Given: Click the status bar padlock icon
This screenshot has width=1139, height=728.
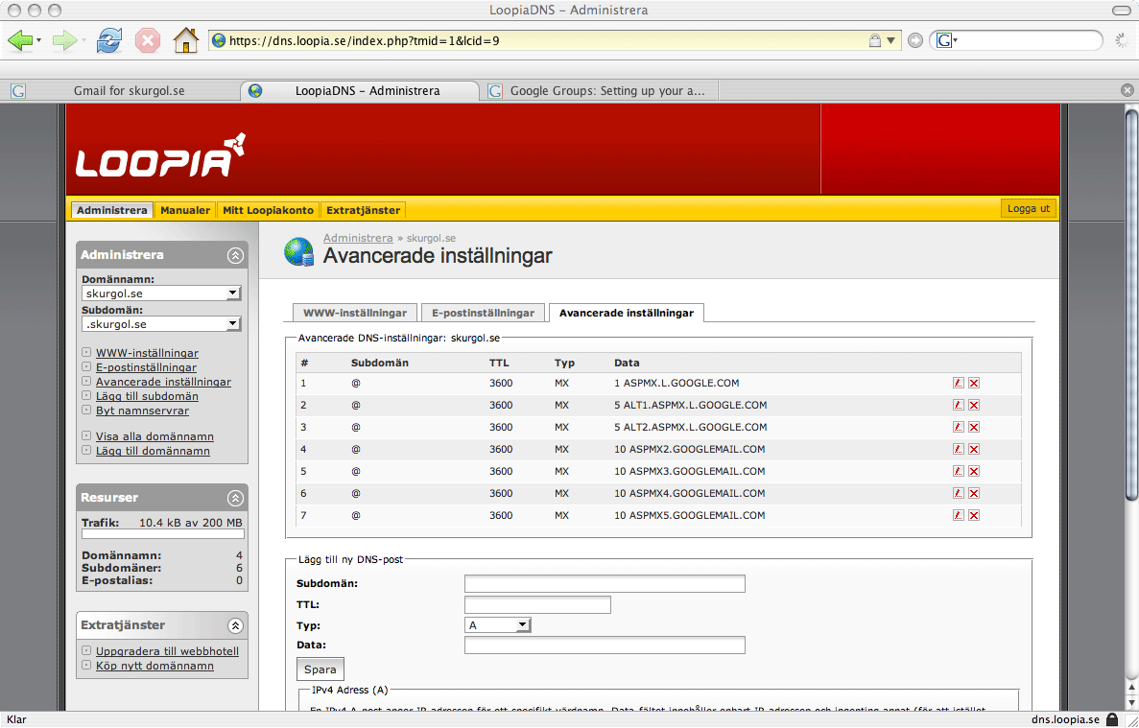Looking at the screenshot, I should 1111,719.
